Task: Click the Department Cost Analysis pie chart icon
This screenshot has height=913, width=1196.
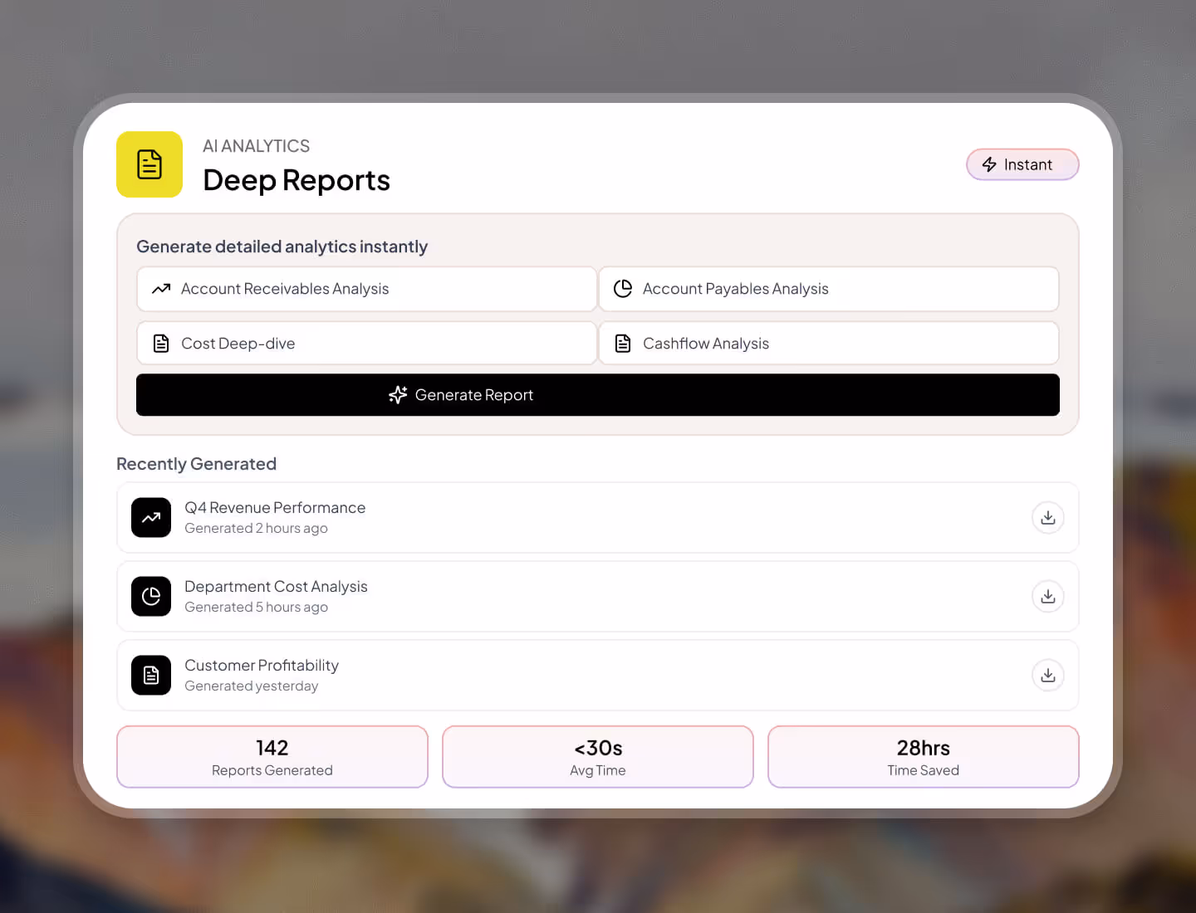Action: pos(150,596)
